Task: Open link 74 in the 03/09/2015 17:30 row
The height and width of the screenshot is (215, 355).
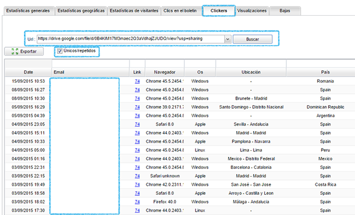Action: 137,210
